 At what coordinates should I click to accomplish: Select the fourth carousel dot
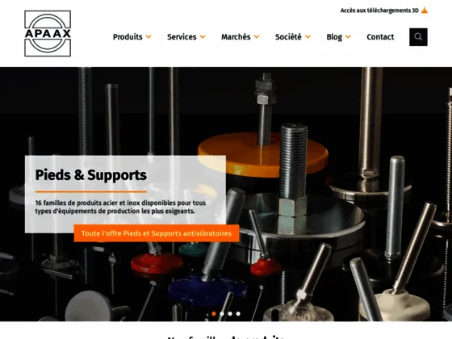238,314
